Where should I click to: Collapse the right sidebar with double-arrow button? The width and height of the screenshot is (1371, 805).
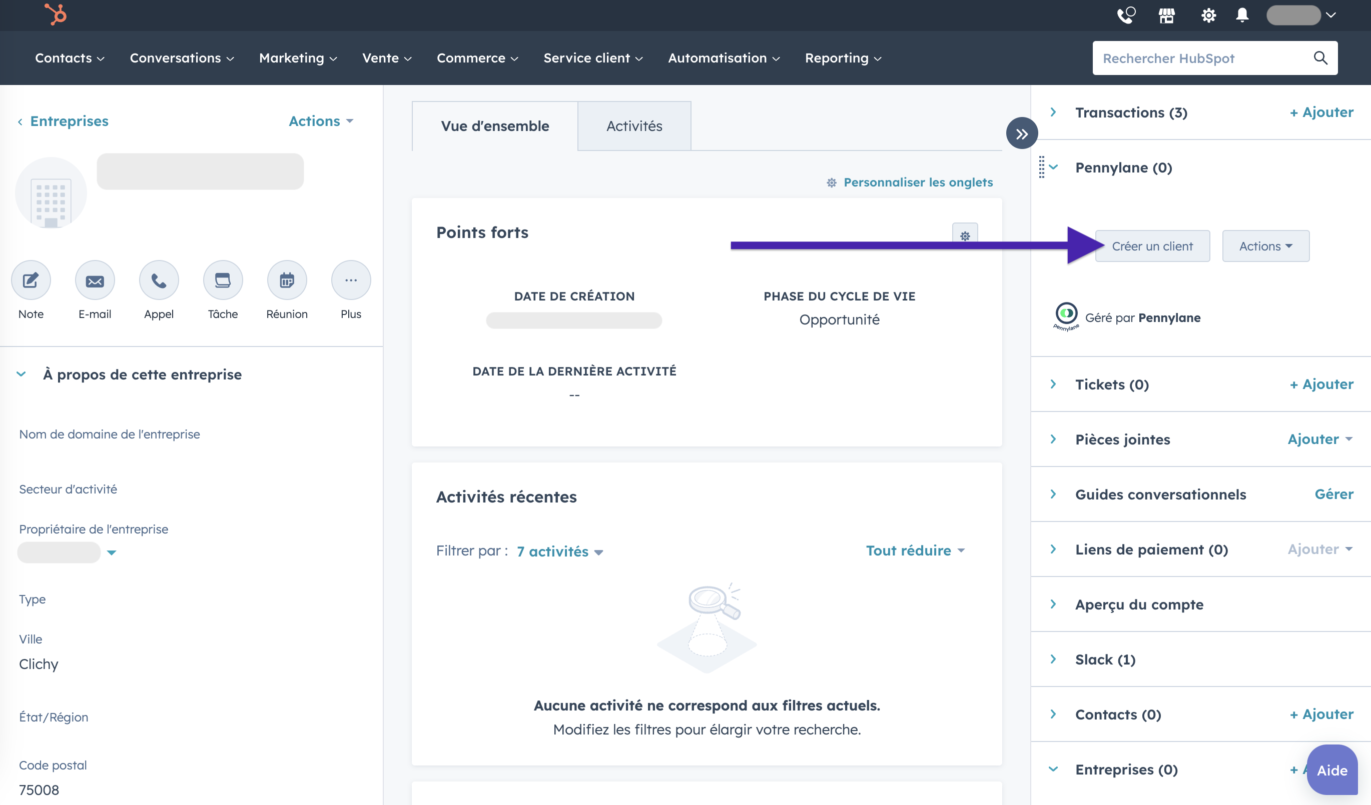click(x=1021, y=133)
